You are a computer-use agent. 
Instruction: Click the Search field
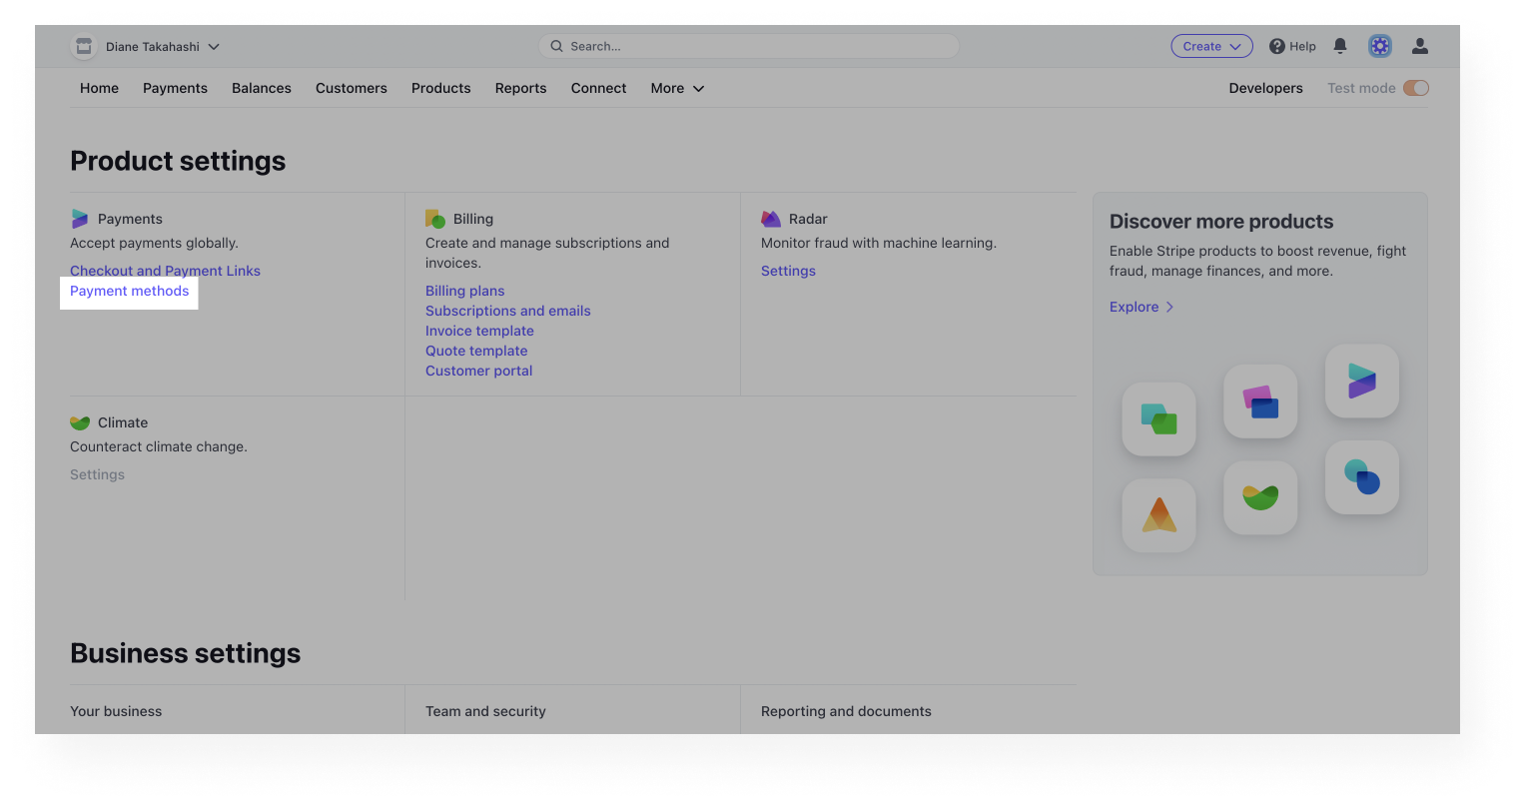(x=748, y=46)
